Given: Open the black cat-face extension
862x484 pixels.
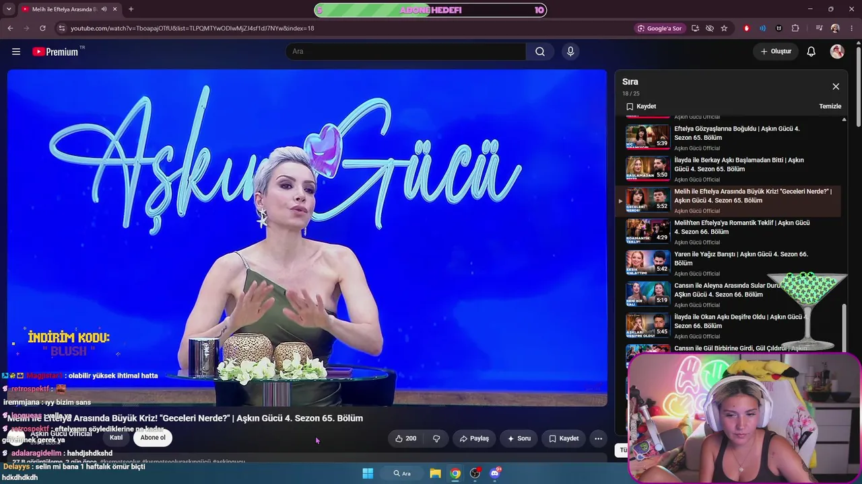Looking at the screenshot, I should click(x=779, y=28).
